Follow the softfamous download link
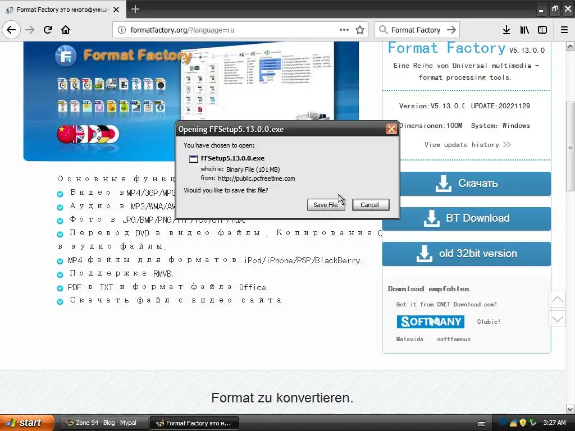The image size is (575, 431). pos(453,340)
